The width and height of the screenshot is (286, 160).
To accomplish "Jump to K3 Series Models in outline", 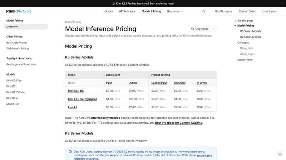I will point(251,31).
